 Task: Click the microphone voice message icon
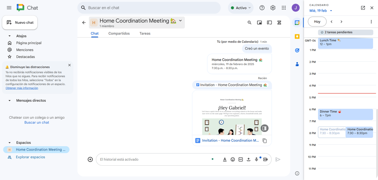pyautogui.click(x=257, y=160)
